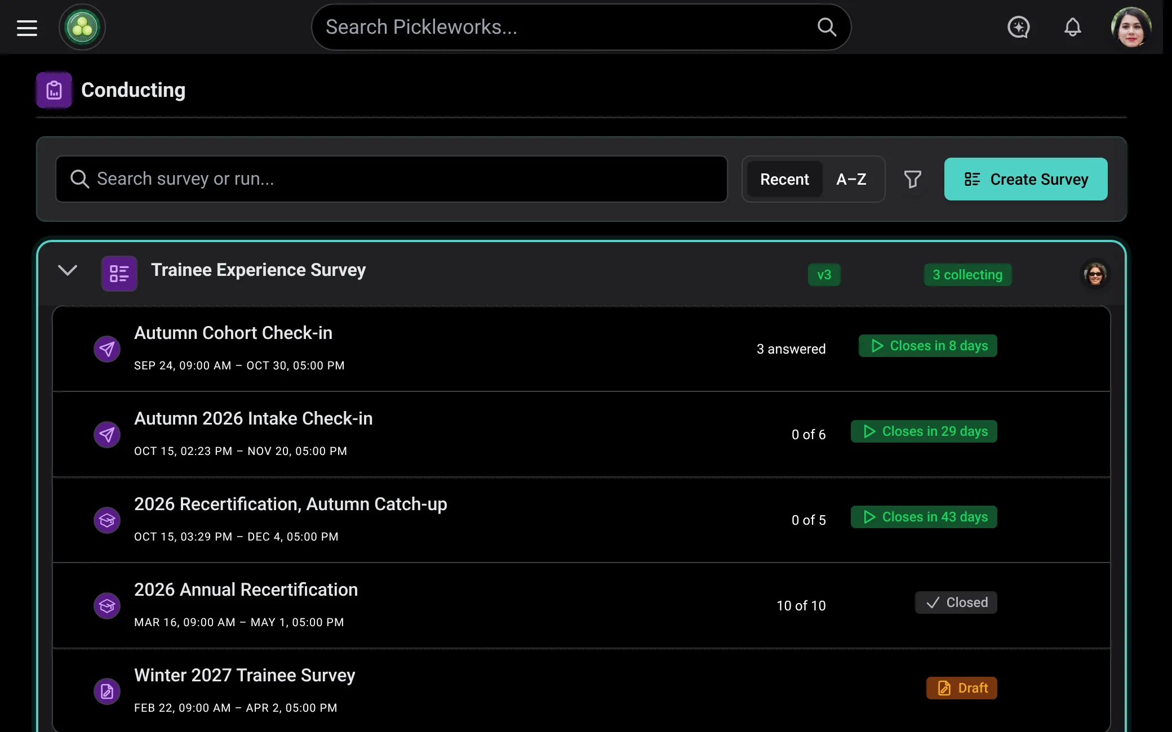Click the Trainee Experience Survey title
This screenshot has height=732, width=1172.
click(x=259, y=270)
